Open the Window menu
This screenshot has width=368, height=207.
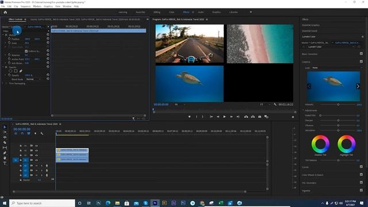[67, 6]
